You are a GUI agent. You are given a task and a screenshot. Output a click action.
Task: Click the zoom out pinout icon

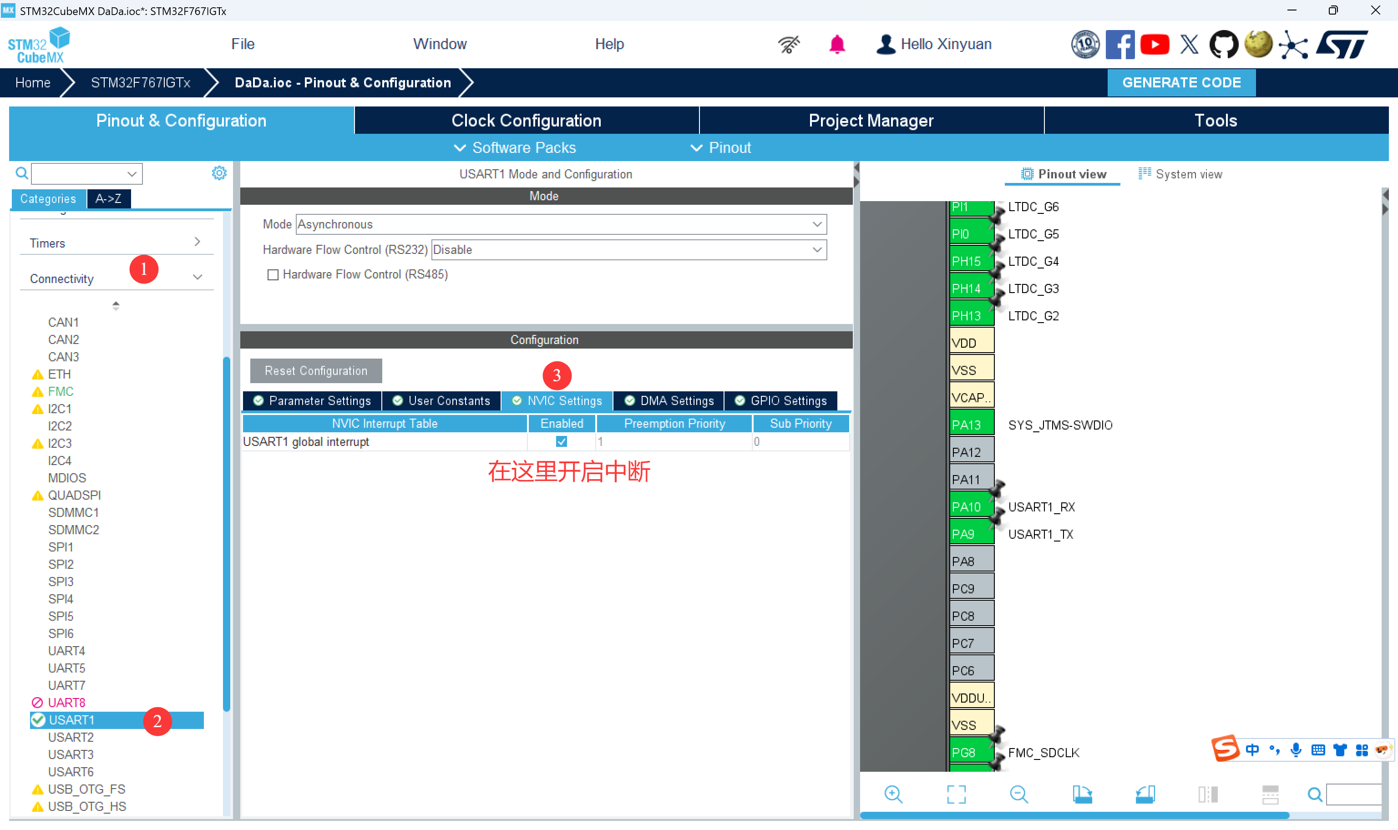[x=1018, y=794]
